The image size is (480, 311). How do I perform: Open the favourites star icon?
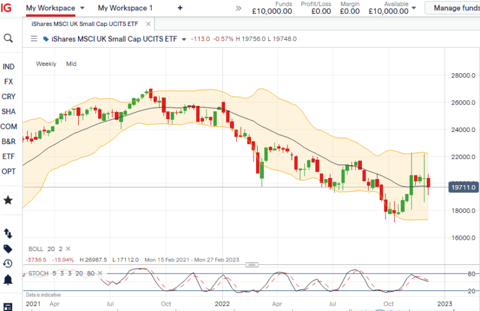[8, 200]
